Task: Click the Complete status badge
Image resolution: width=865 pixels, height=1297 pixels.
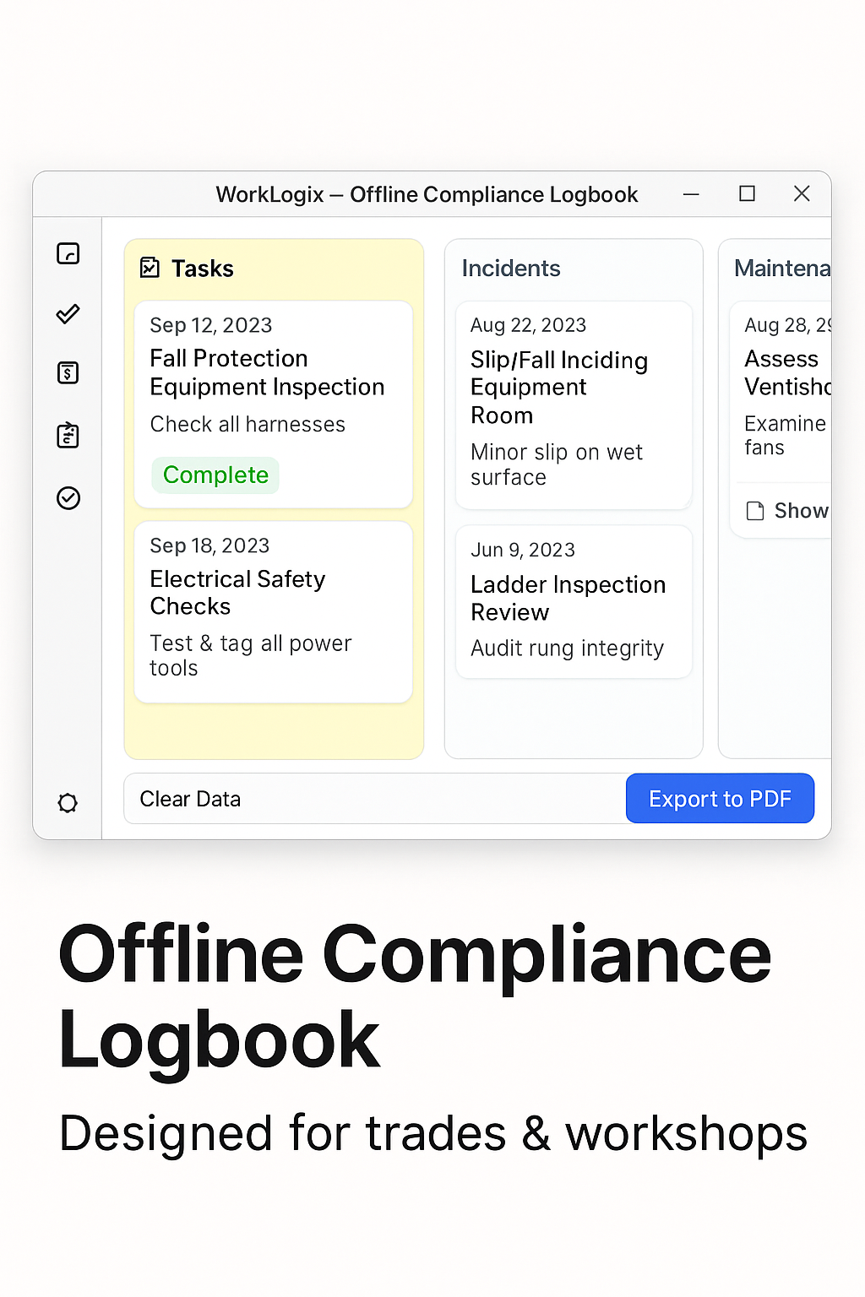Action: (x=215, y=475)
